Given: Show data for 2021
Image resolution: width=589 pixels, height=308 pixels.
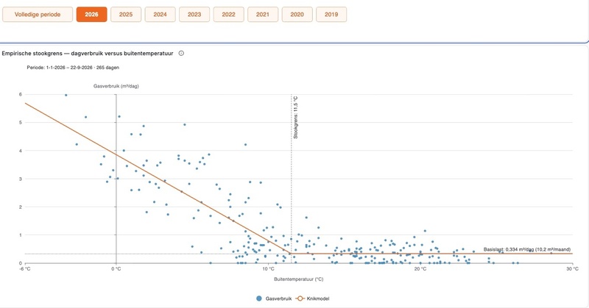Looking at the screenshot, I should click(263, 15).
